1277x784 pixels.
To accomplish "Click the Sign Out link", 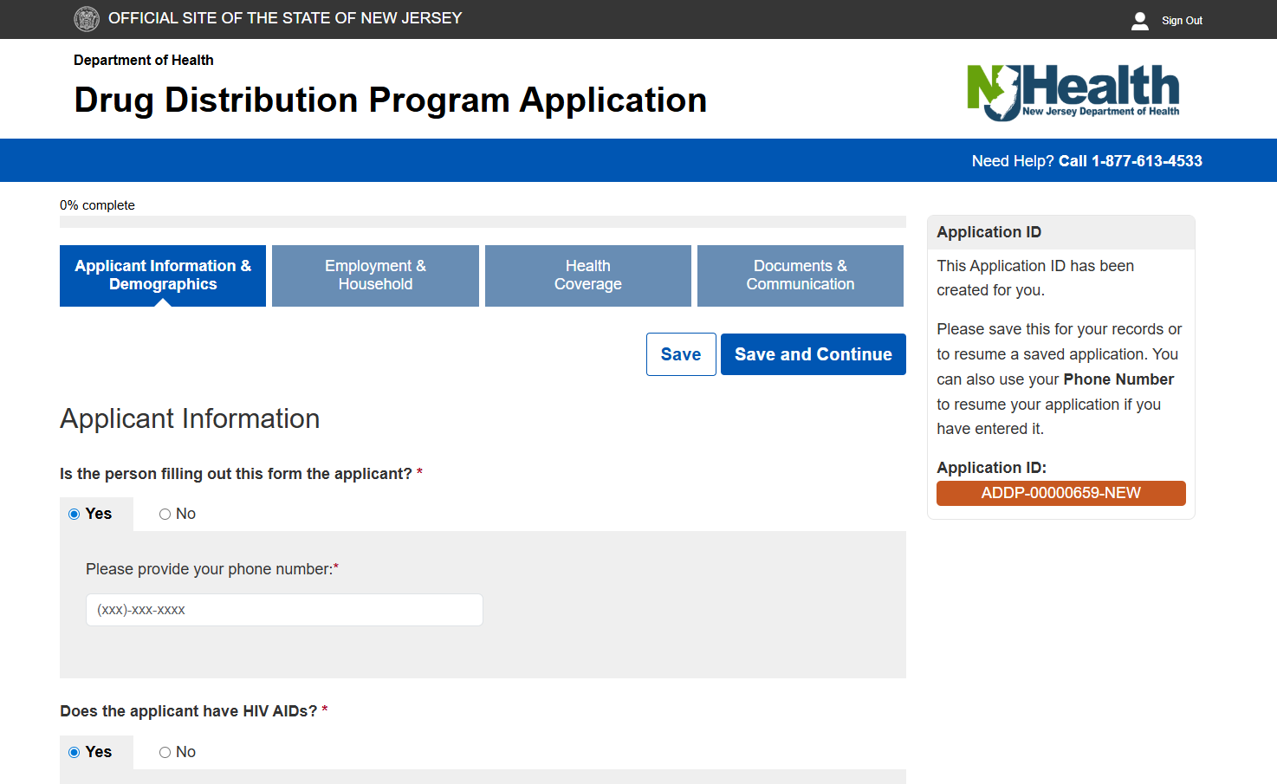I will click(1182, 21).
